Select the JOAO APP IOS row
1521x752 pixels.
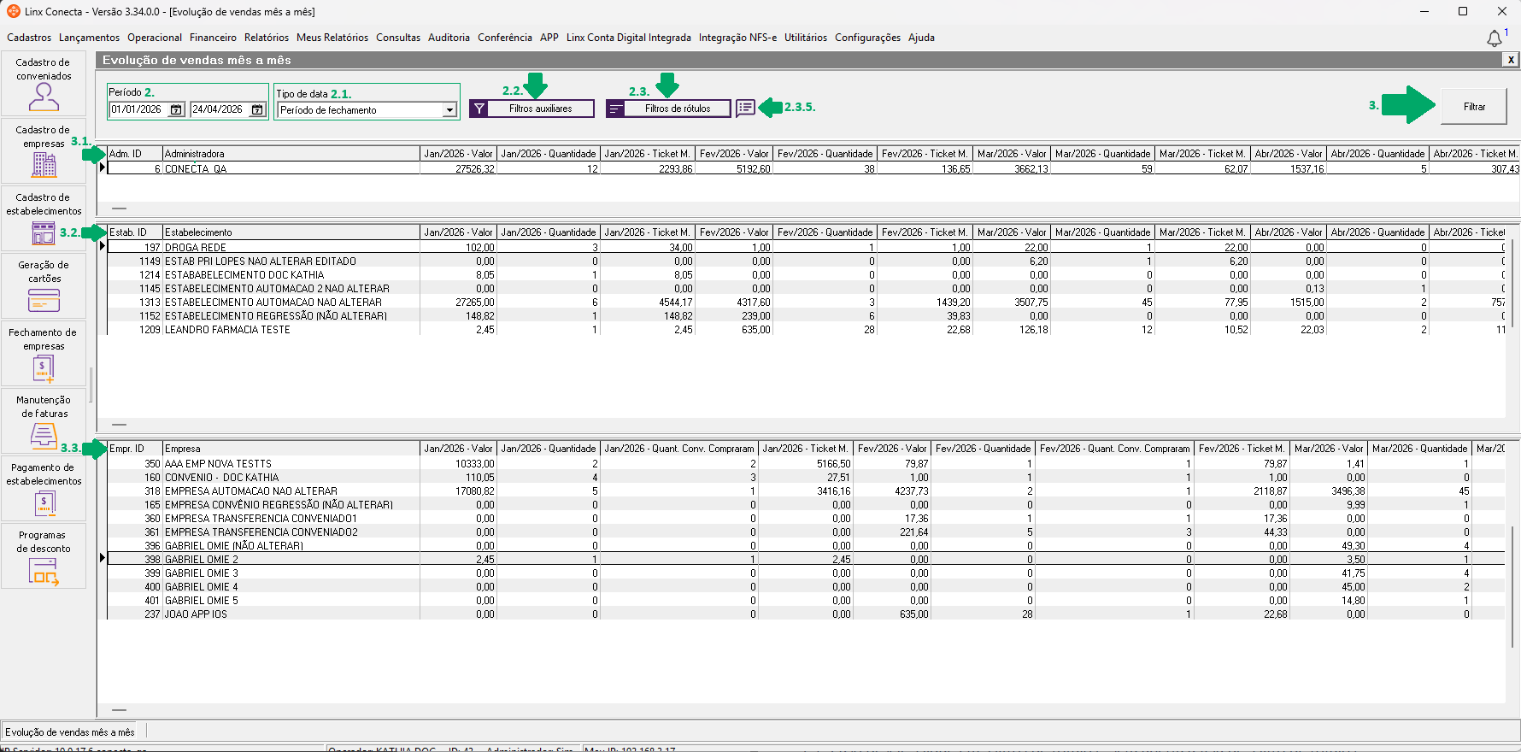click(806, 614)
